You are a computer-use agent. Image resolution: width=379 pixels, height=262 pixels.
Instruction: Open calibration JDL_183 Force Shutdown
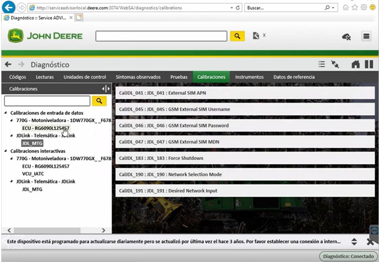[245, 158]
